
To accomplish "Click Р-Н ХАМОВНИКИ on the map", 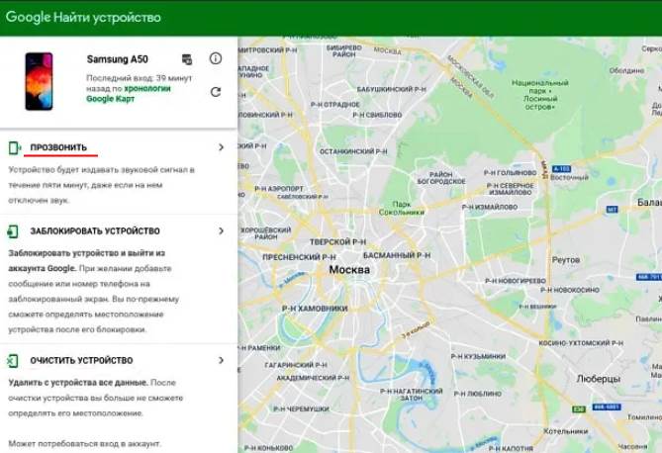I will point(315,309).
